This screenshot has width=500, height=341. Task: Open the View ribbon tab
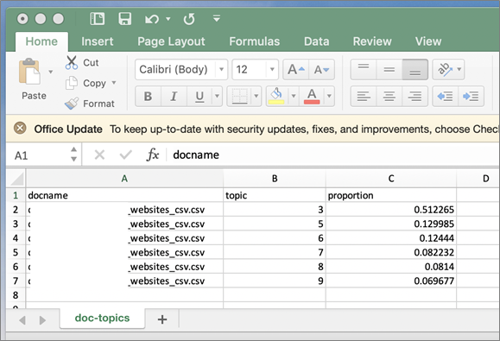(428, 41)
